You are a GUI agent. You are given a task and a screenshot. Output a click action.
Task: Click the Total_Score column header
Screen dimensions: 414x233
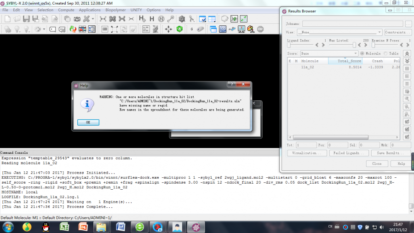(x=345, y=61)
